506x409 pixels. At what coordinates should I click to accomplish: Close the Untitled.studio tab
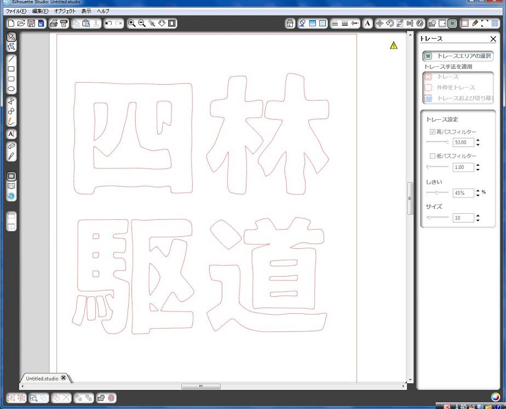(x=64, y=378)
